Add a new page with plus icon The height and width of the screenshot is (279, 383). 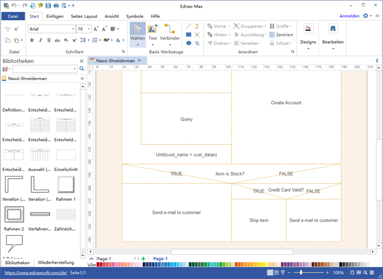(143, 259)
